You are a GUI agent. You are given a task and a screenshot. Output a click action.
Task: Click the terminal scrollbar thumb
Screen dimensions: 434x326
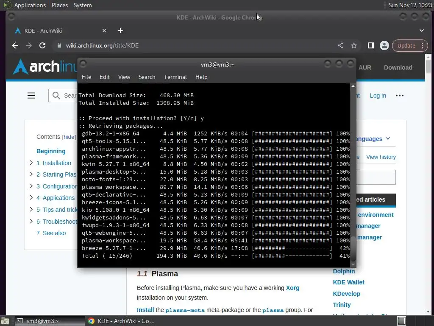tap(353, 248)
